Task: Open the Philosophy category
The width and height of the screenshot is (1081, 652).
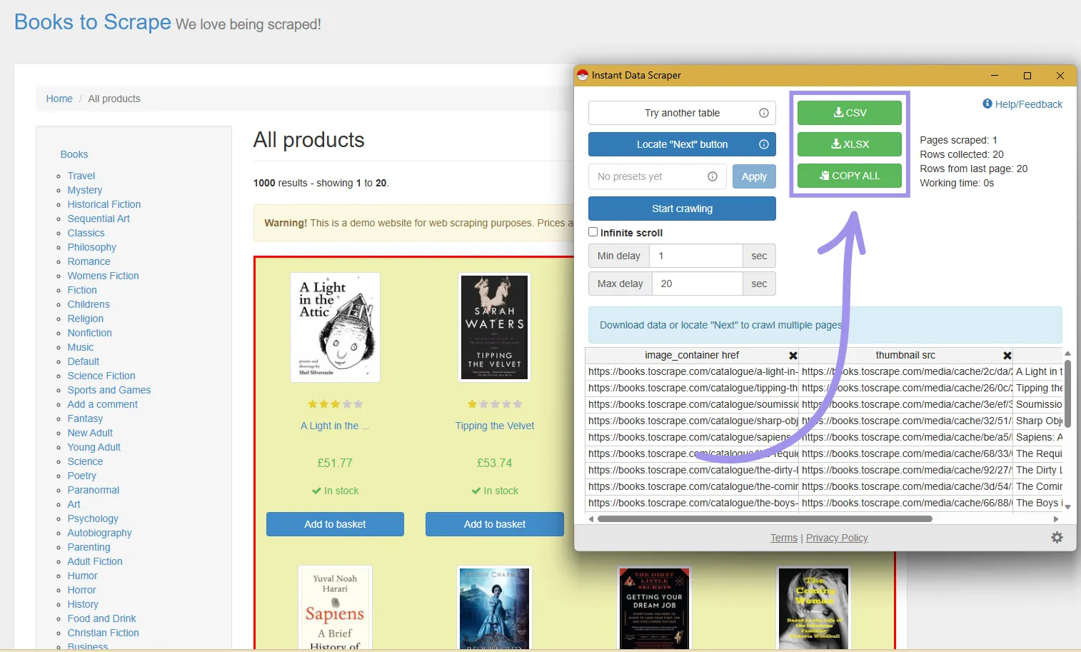Action: click(92, 247)
